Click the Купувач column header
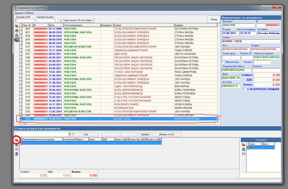 [195, 25]
